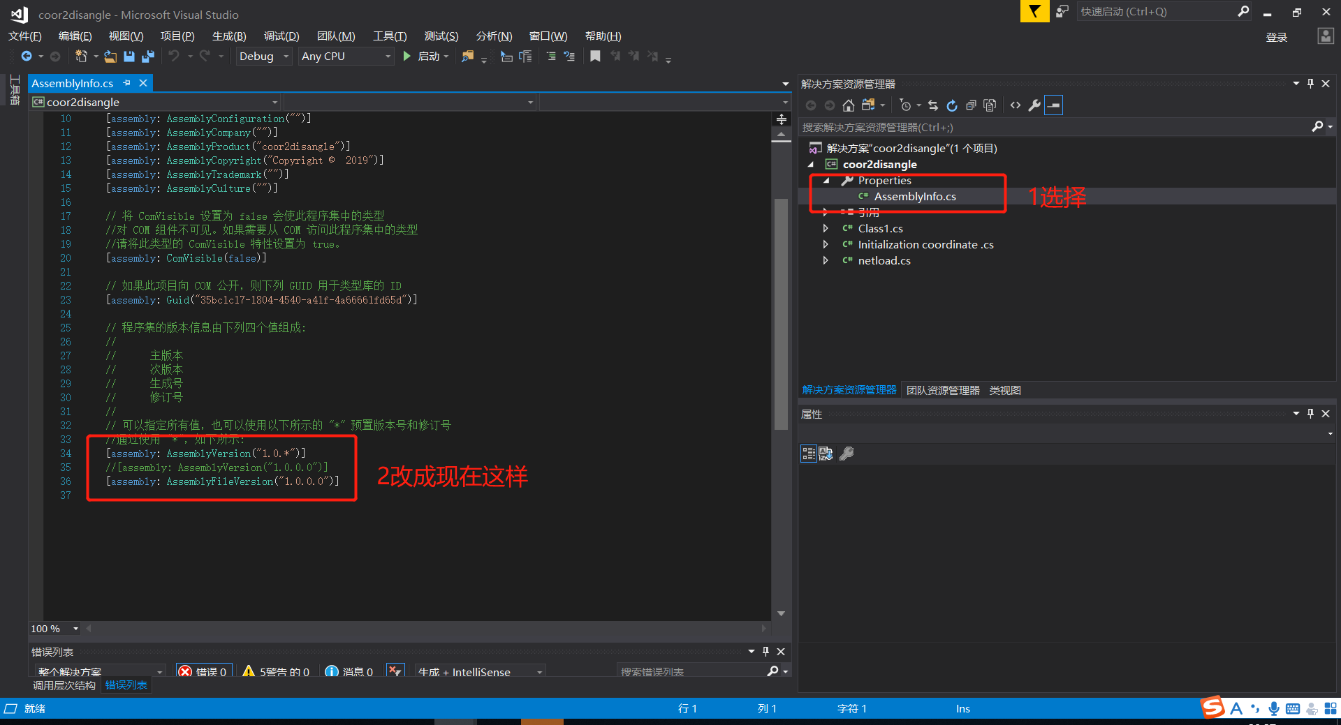Expand the Class1.cs tree item

tap(826, 228)
